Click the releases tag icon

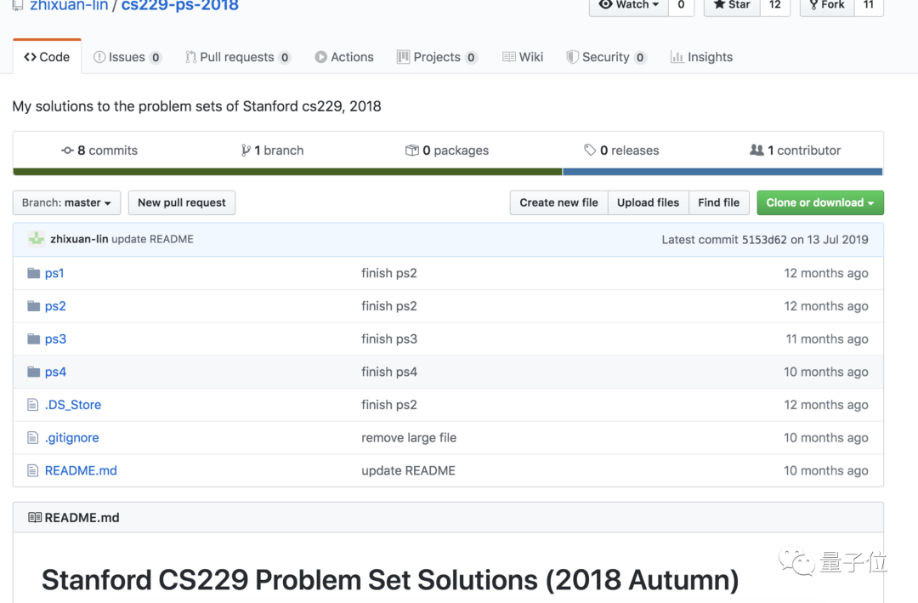point(590,151)
